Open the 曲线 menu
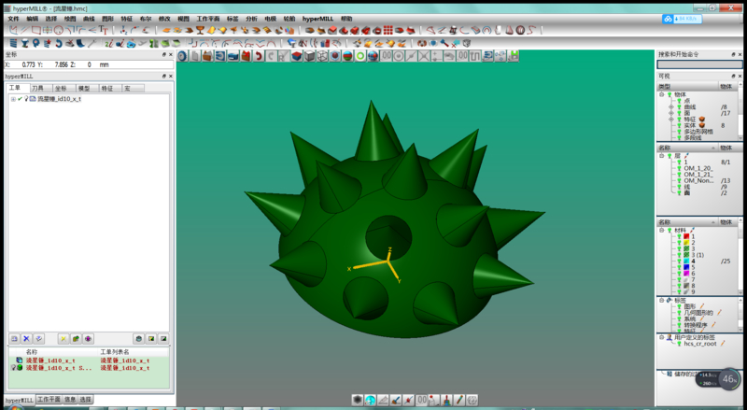The width and height of the screenshot is (747, 410). tap(89, 19)
